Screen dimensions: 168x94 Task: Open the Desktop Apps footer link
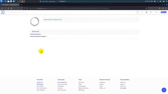pos(82,86)
